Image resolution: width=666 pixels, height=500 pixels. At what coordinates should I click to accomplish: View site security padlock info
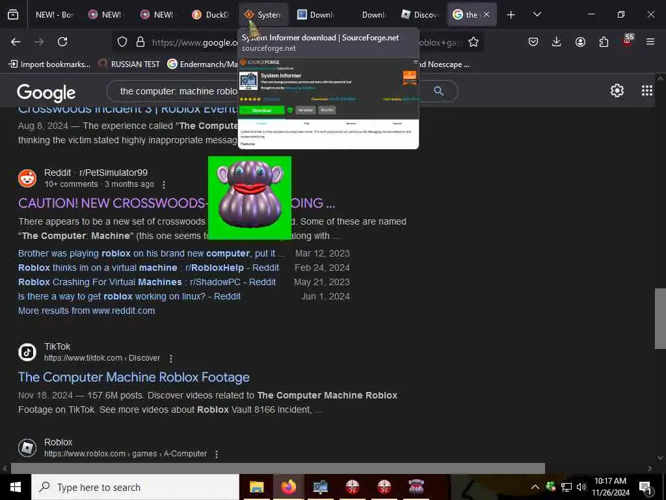pyautogui.click(x=140, y=42)
